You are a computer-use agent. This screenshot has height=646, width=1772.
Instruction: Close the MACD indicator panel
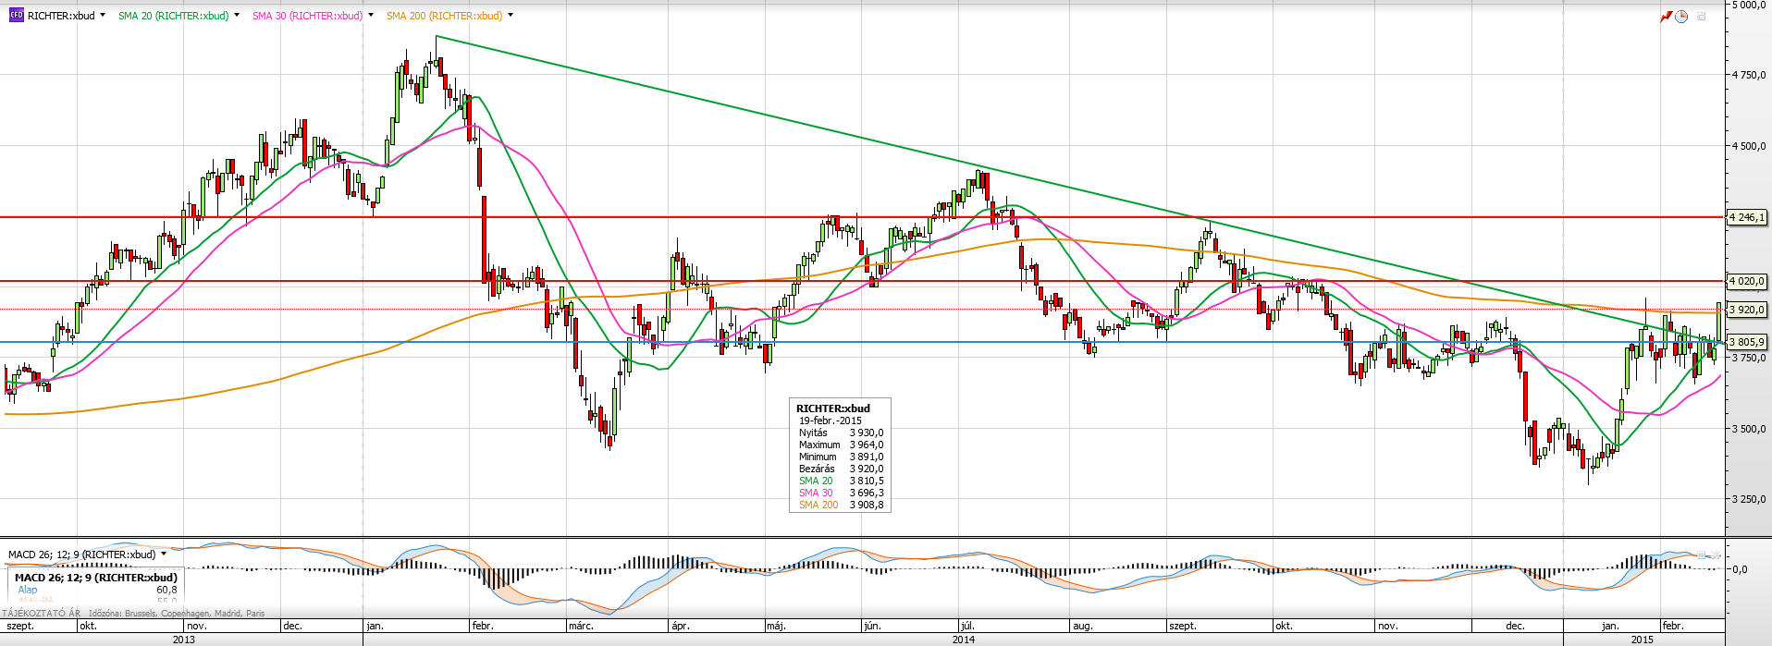[1716, 555]
